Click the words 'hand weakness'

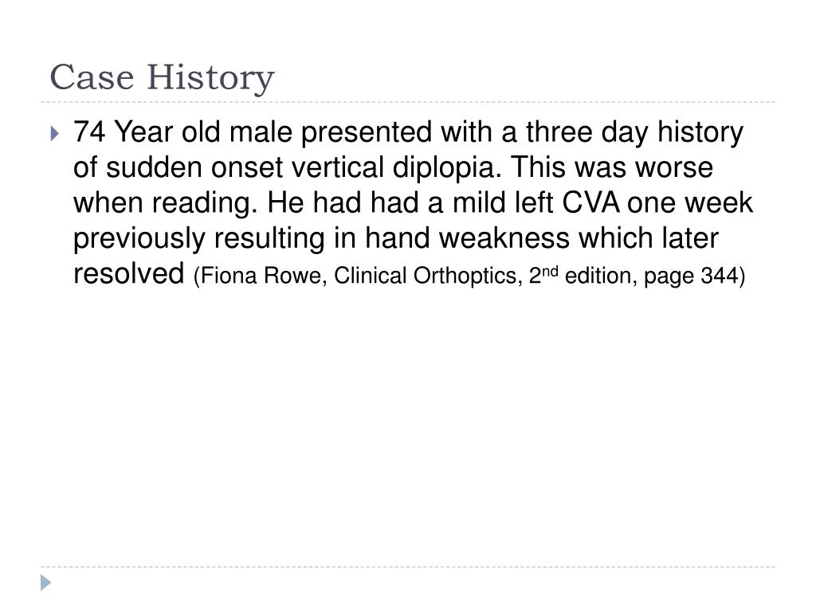click(x=467, y=238)
